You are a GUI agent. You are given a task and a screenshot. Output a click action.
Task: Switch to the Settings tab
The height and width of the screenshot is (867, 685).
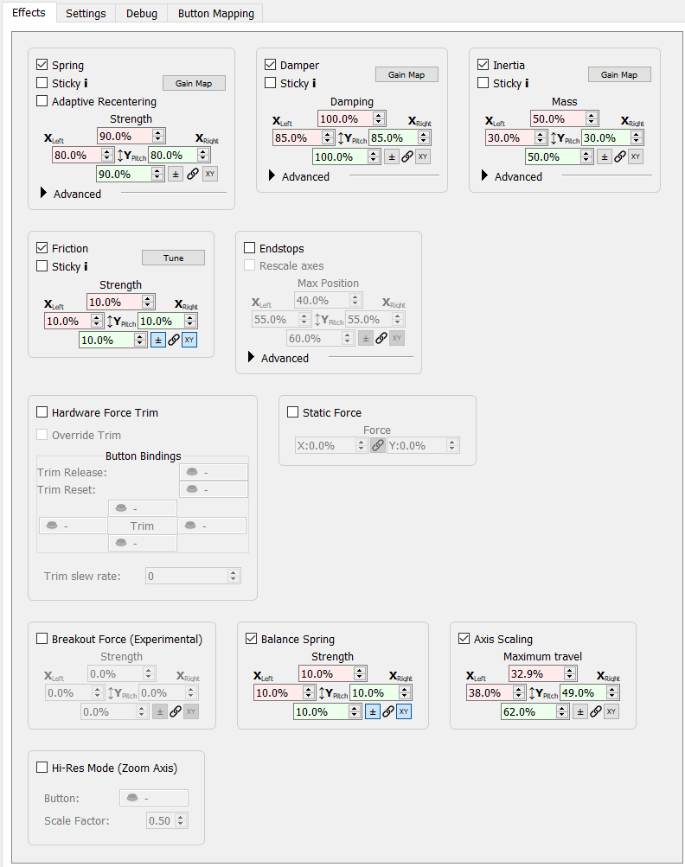pos(86,13)
